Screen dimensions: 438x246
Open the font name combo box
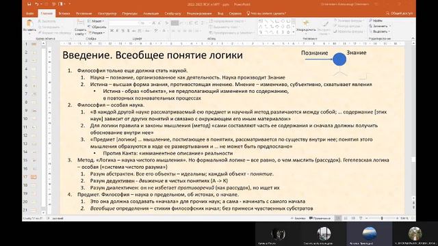point(124,23)
